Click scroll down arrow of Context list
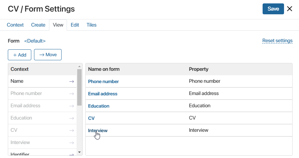The height and width of the screenshot is (158, 299). (x=79, y=152)
